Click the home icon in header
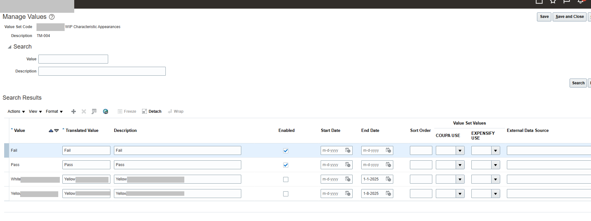The height and width of the screenshot is (221, 591). coord(539,1)
